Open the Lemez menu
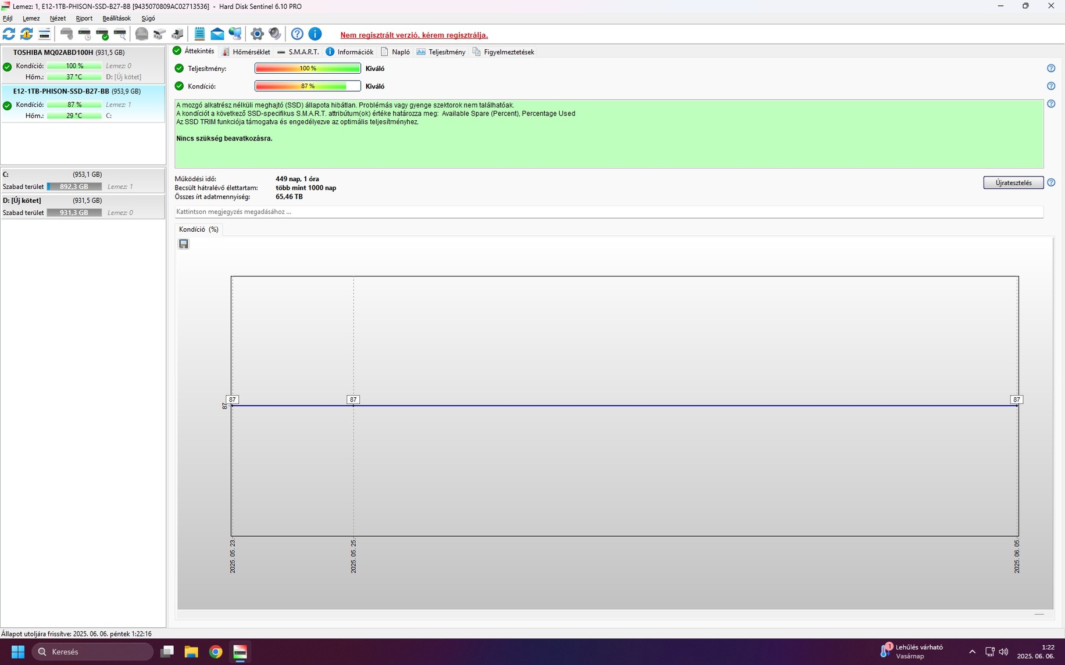The width and height of the screenshot is (1065, 665). coord(31,19)
